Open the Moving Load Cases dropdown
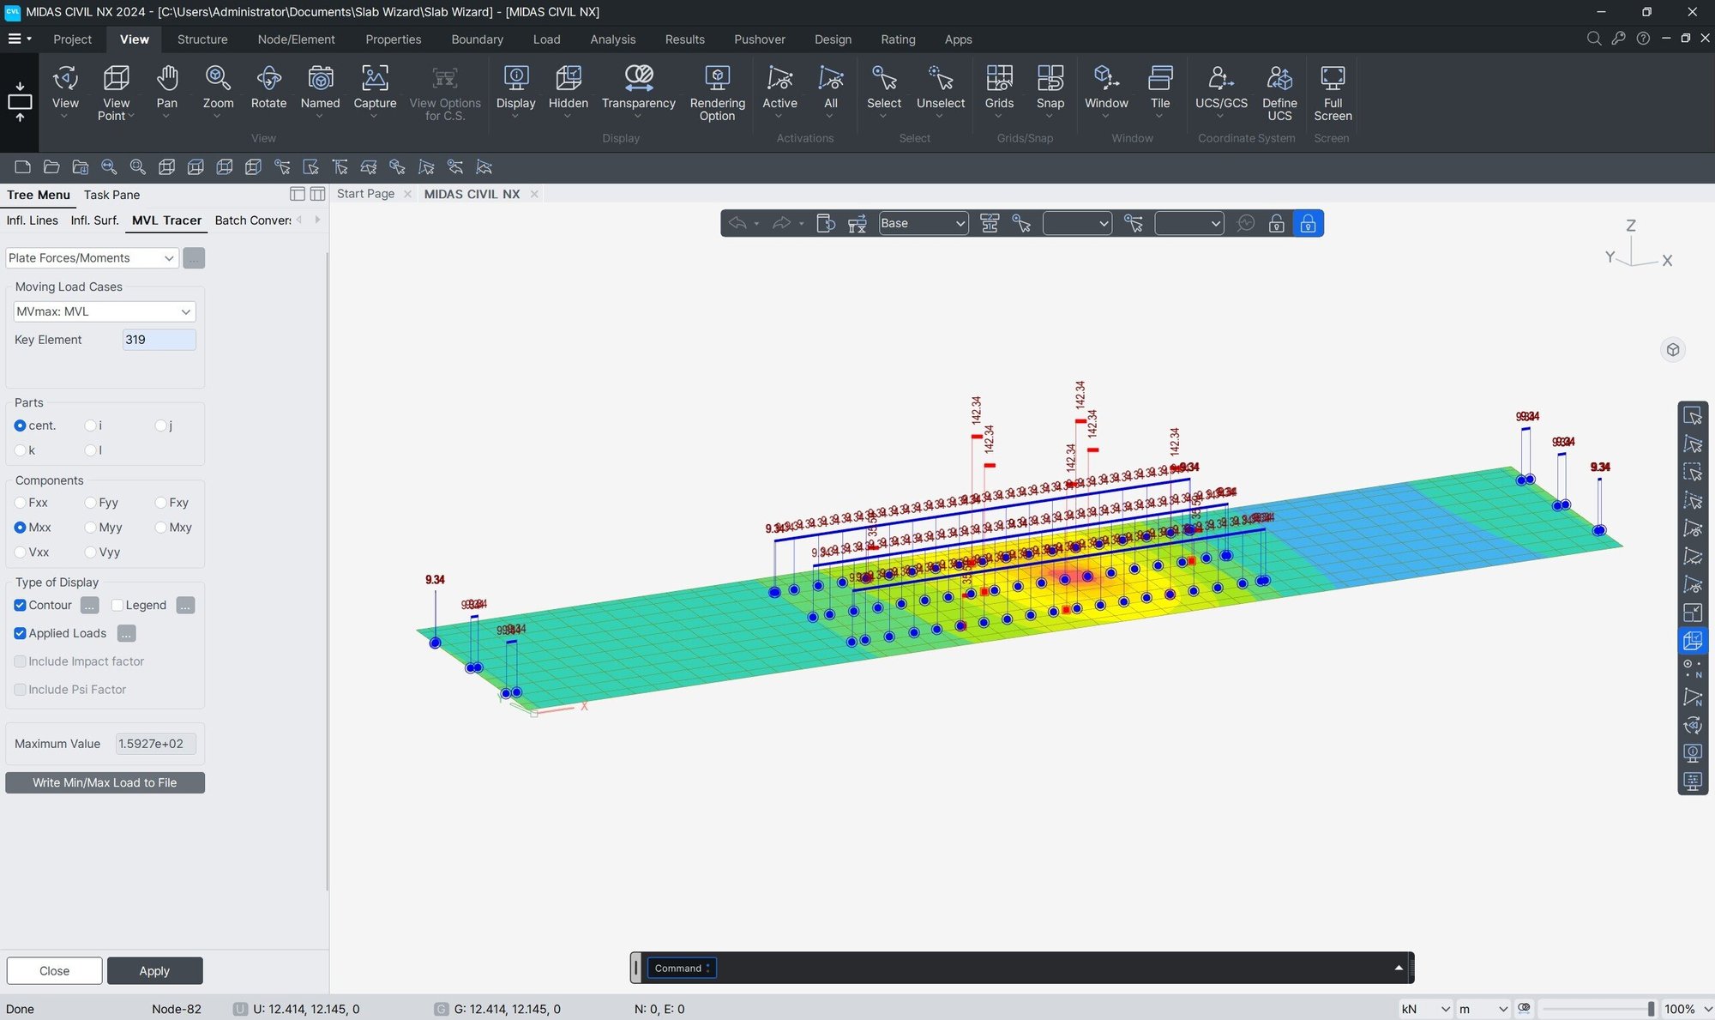 (x=186, y=311)
